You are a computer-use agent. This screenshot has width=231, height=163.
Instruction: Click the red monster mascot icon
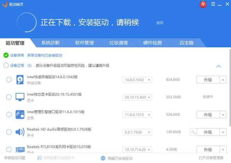coord(203,4)
